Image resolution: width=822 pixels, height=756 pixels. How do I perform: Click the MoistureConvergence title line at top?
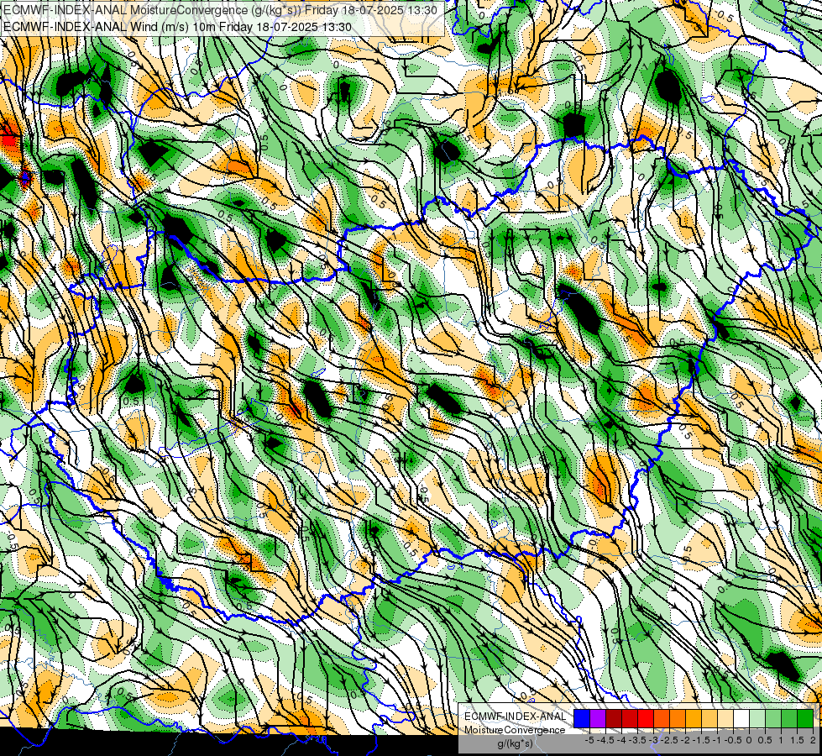point(220,10)
